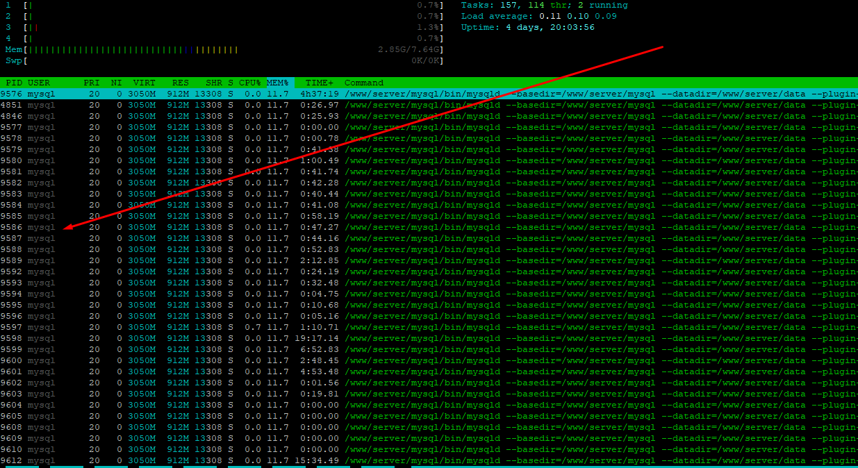Select the CPU 3 meter showing 1.3%
This screenshot has width=858, height=468.
coord(224,27)
